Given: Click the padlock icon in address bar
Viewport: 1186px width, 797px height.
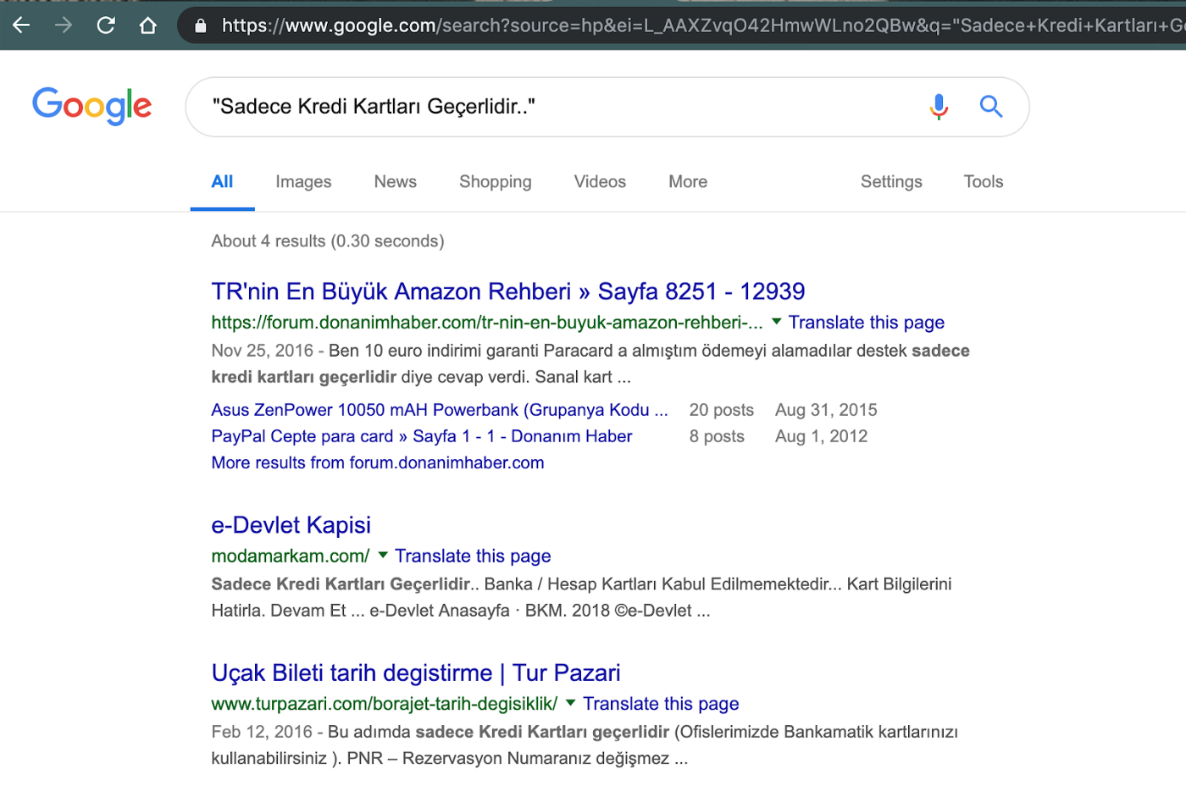Looking at the screenshot, I should (x=201, y=25).
